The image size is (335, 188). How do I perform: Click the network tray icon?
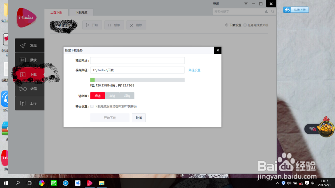(301, 183)
